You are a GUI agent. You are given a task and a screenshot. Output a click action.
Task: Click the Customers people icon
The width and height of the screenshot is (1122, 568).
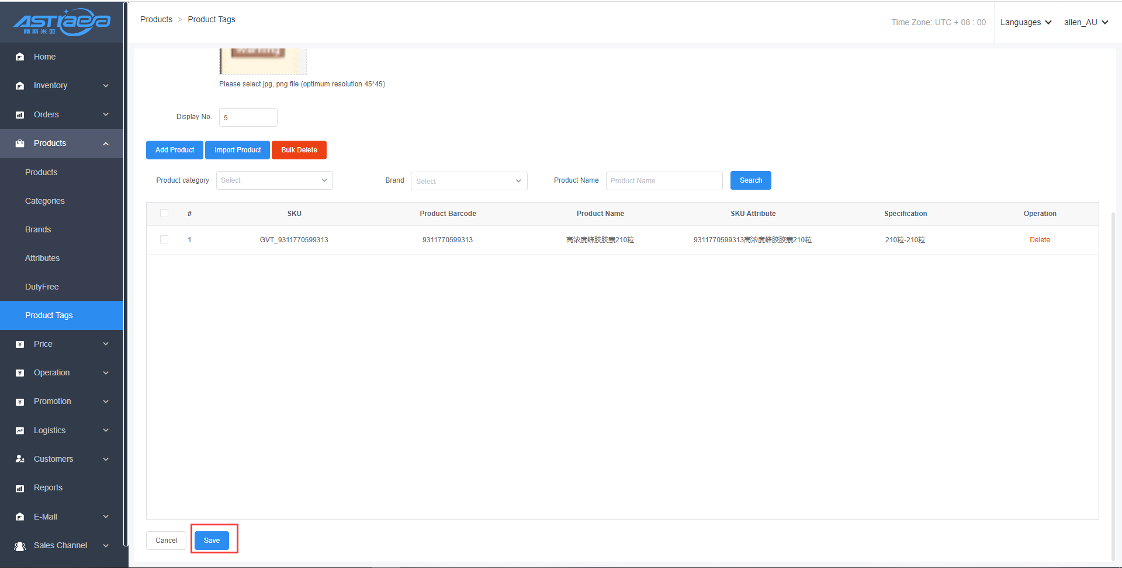[x=20, y=459]
